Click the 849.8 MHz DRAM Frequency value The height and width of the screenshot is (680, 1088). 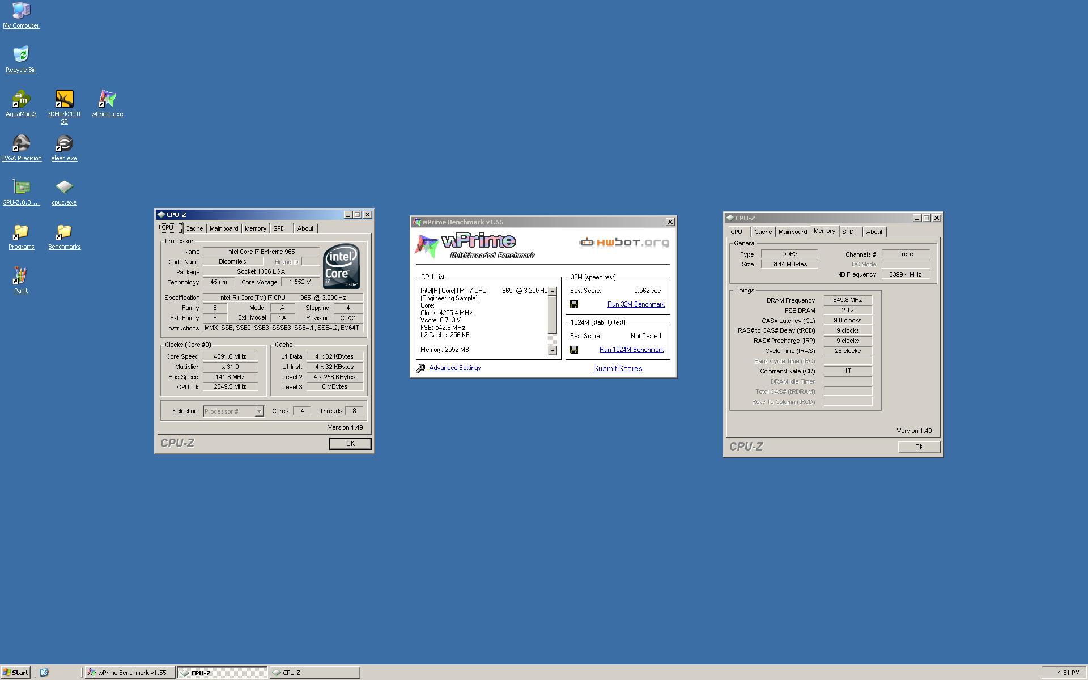point(848,300)
